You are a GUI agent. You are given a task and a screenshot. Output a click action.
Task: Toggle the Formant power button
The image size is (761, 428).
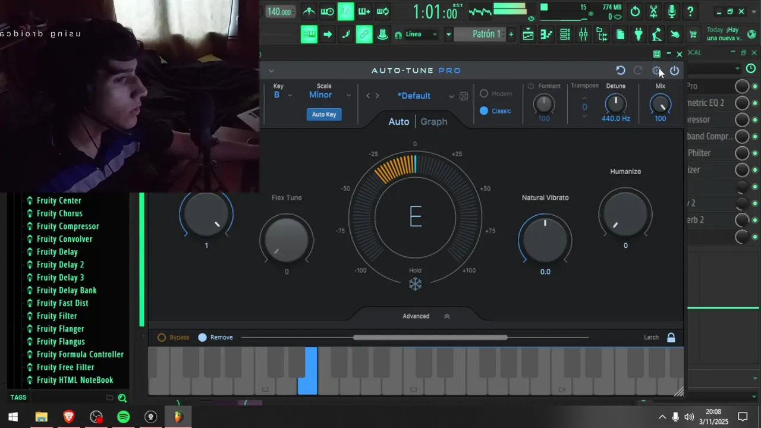(531, 86)
